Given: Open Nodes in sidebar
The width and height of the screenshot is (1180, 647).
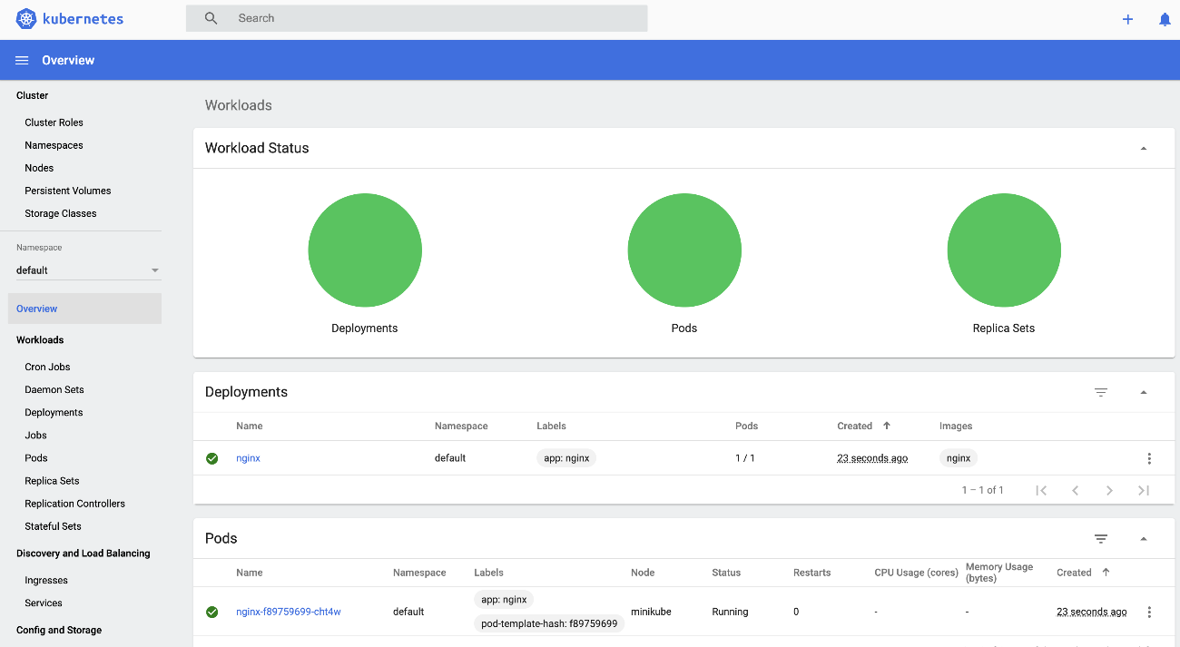Looking at the screenshot, I should [39, 168].
